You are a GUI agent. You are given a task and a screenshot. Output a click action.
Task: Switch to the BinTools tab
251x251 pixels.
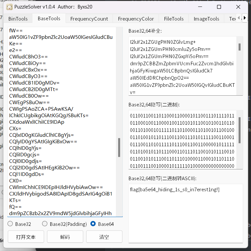click(x=18, y=19)
